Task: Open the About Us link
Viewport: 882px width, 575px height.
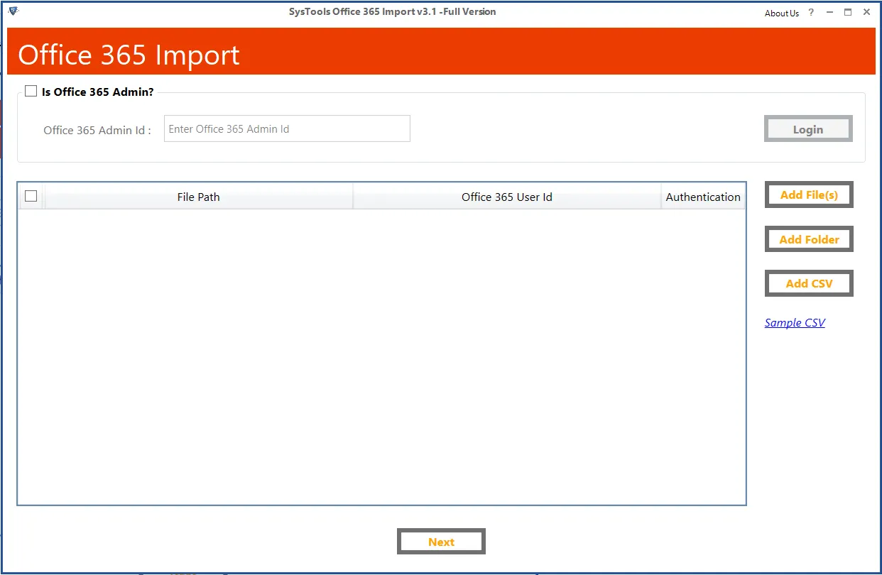Action: click(x=782, y=13)
